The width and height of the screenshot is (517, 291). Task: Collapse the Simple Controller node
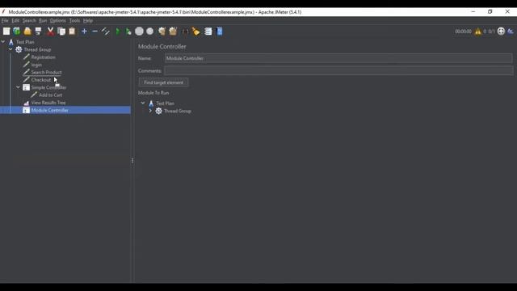[18, 87]
